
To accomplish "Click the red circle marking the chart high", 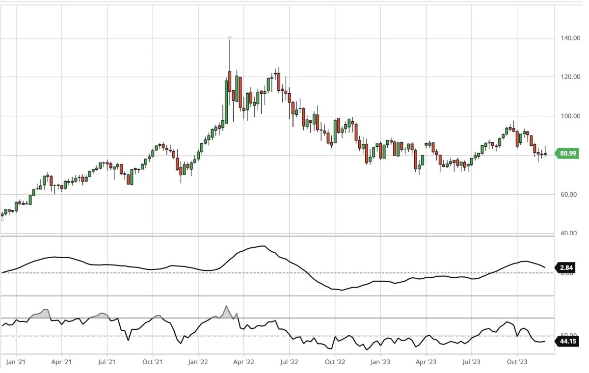I will [x=230, y=38].
